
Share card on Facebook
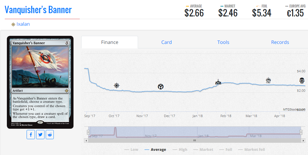coord(31,135)
